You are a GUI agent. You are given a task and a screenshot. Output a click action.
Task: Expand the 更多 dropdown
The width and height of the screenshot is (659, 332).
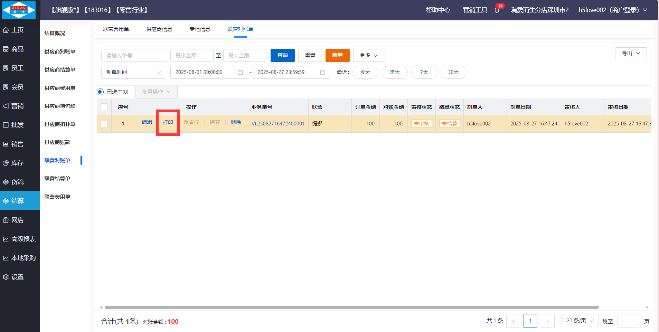click(369, 55)
